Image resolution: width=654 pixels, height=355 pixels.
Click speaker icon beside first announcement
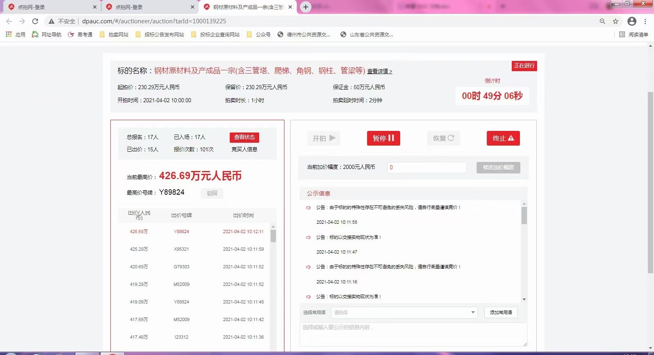[309, 208]
